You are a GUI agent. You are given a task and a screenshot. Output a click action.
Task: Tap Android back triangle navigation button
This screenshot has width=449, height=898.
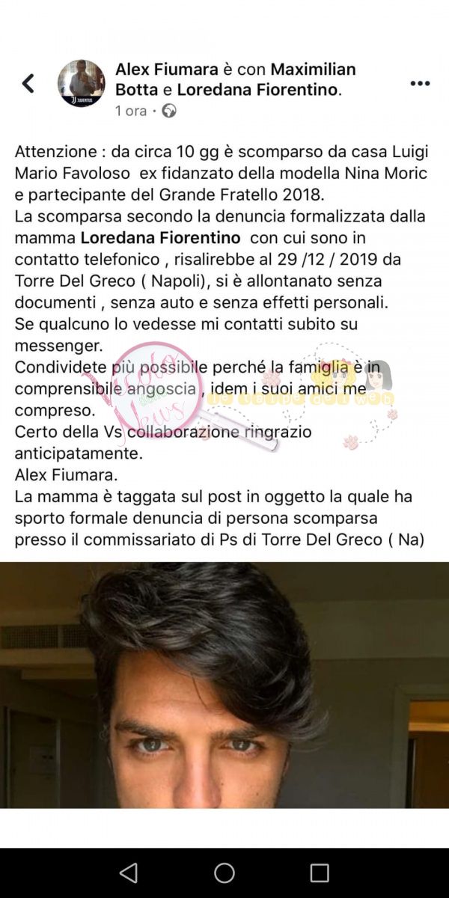point(129,873)
